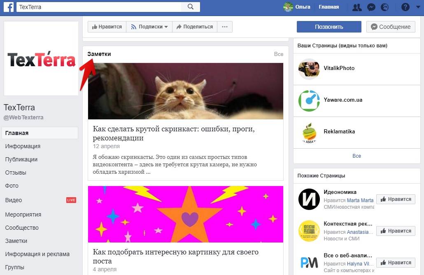Open Заметки in the sidebar
The width and height of the screenshot is (424, 275).
pos(16,241)
